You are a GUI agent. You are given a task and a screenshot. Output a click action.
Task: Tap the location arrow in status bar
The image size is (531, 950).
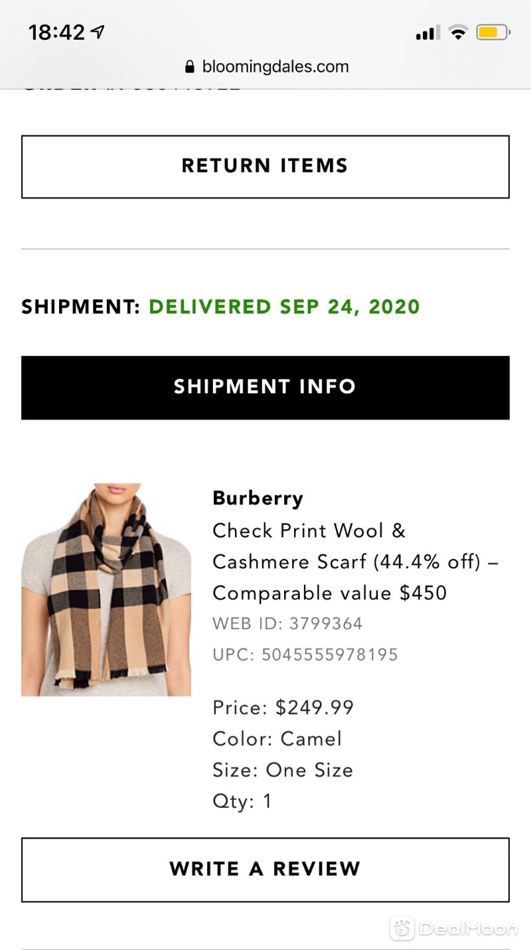(98, 31)
